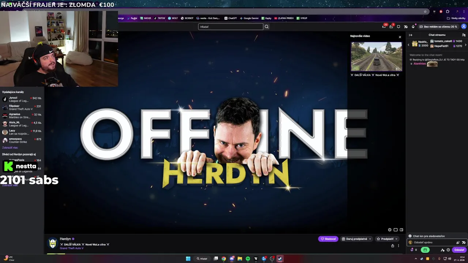The image size is (468, 263).
Task: Toggle the player side-panel layout button
Action: (x=401, y=230)
